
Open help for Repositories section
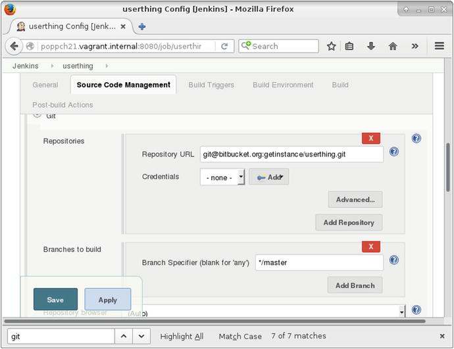tap(416, 139)
